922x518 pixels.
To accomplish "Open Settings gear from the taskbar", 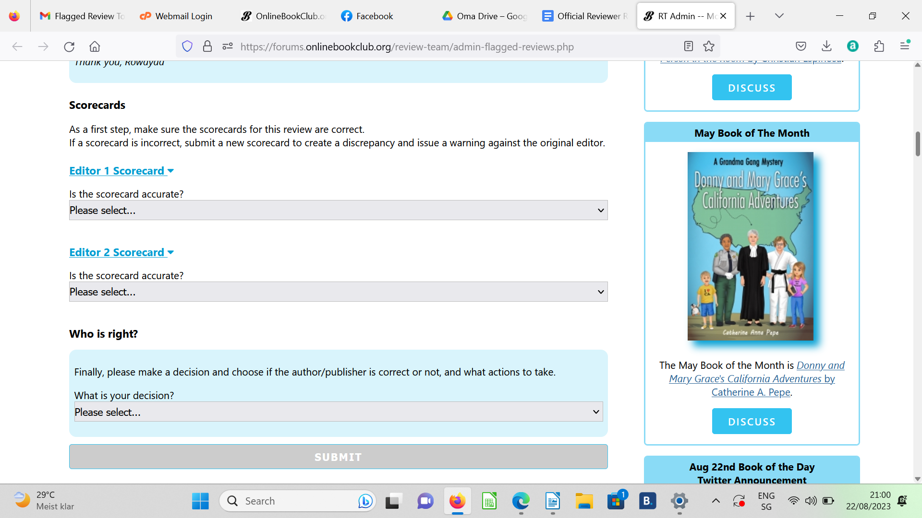I will point(679,501).
